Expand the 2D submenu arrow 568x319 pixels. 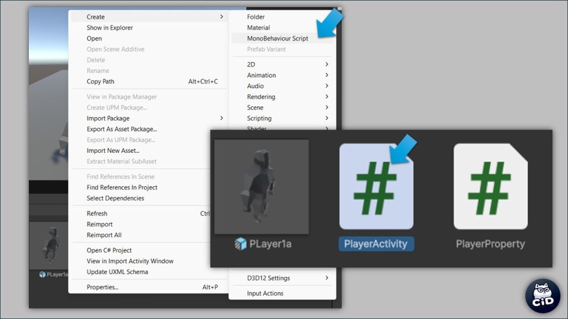tap(327, 64)
